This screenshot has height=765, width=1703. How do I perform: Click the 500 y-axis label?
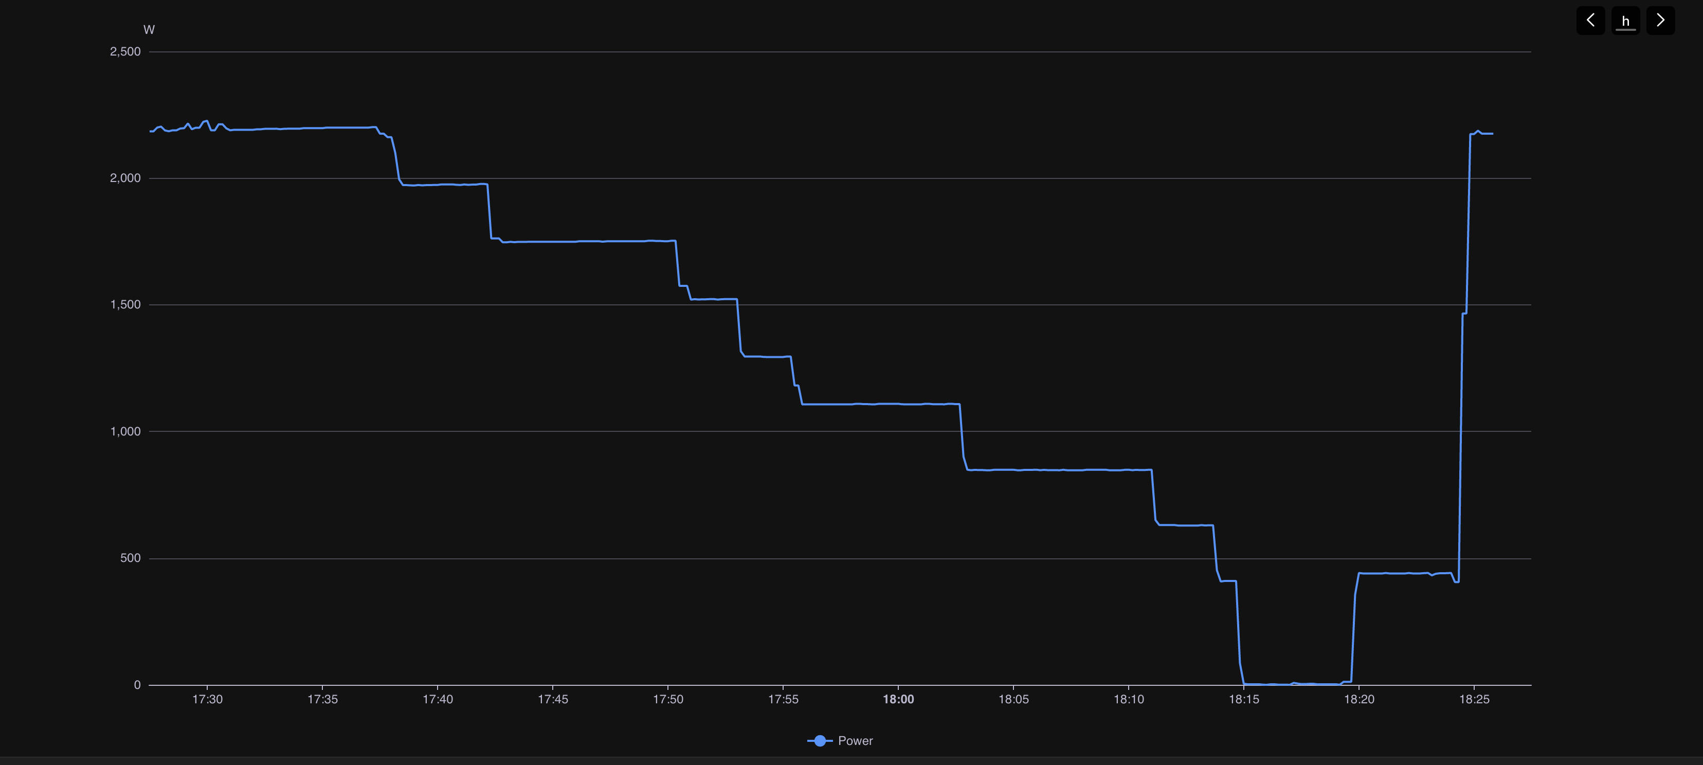point(130,558)
